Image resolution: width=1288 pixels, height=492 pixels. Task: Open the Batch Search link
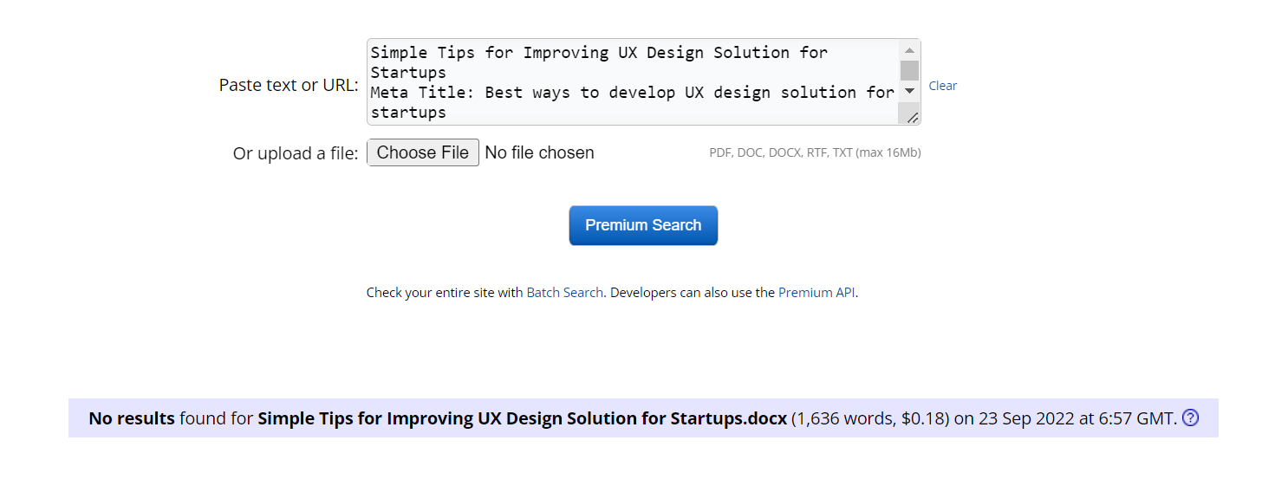click(564, 293)
